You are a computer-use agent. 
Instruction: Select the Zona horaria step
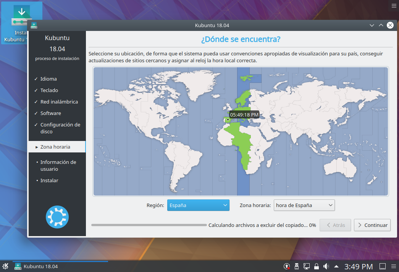tap(57, 147)
